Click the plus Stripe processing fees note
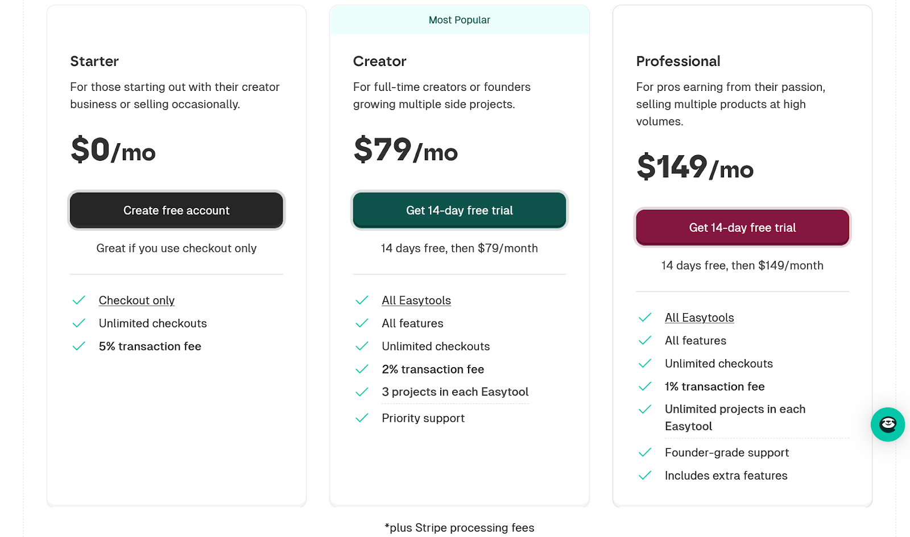 point(460,528)
